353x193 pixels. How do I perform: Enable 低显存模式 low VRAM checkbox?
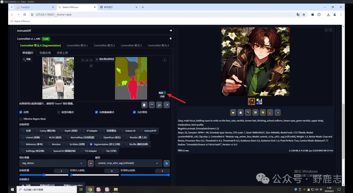[x=59, y=112]
